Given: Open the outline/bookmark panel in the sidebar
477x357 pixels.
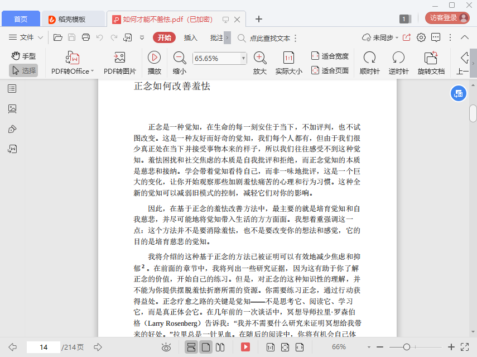Looking at the screenshot, I should (12, 88).
